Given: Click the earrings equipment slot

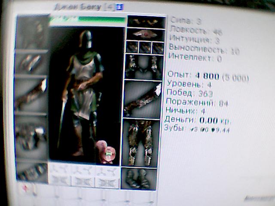Looking at the screenshot, I should pyautogui.click(x=147, y=22).
